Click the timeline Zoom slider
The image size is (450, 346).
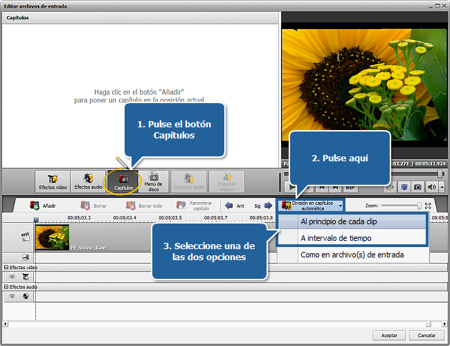pyautogui.click(x=399, y=206)
